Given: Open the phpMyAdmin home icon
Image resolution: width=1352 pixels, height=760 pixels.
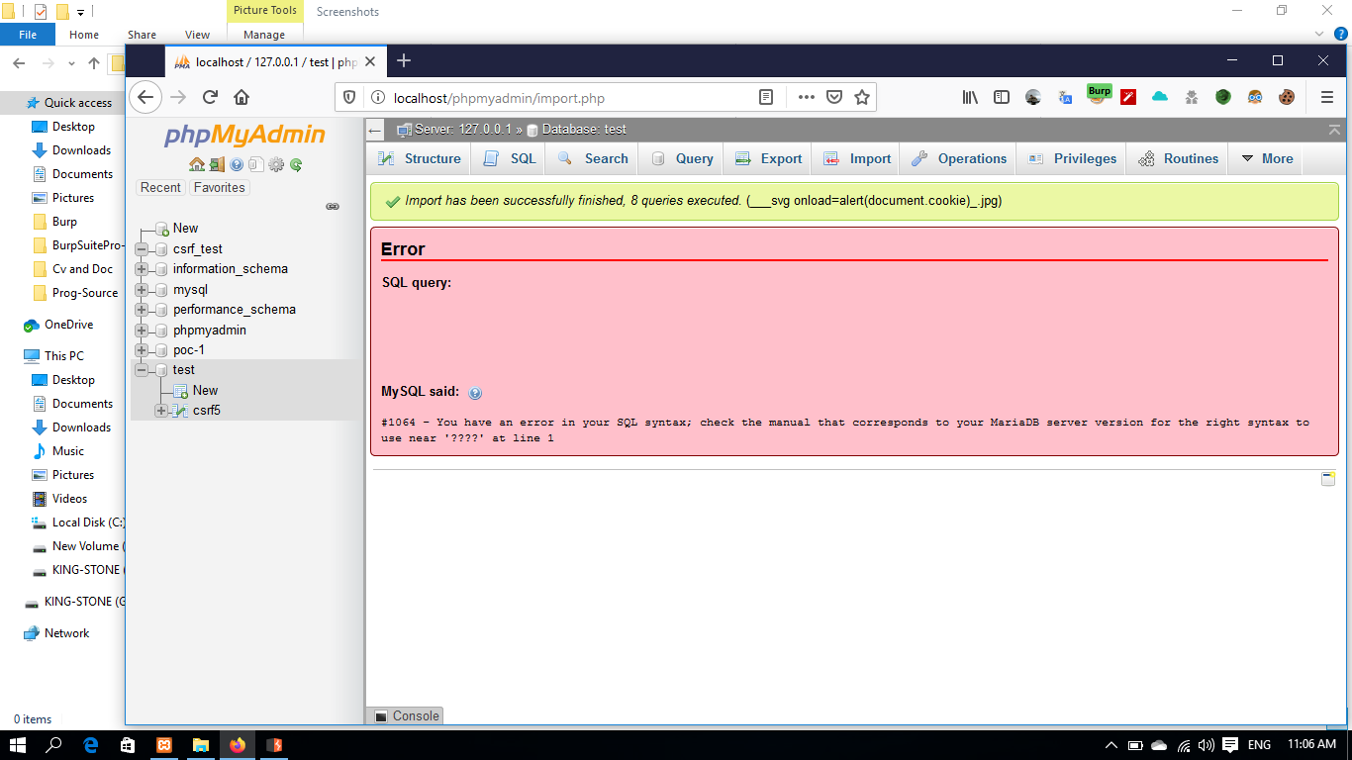Looking at the screenshot, I should [x=197, y=165].
